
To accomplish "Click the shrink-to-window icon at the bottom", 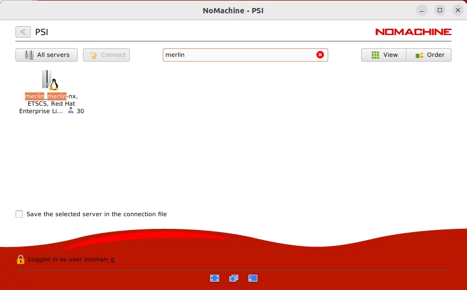I will click(253, 278).
